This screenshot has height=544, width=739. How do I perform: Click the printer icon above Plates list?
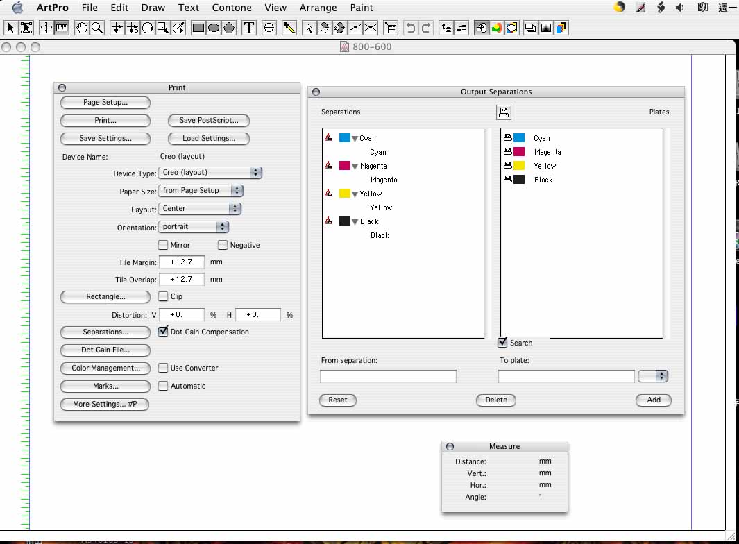pos(504,112)
